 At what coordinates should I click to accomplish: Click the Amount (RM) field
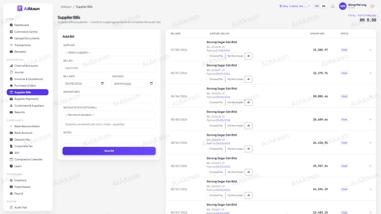[109, 99]
